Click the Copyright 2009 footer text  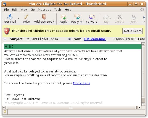click(54, 103)
